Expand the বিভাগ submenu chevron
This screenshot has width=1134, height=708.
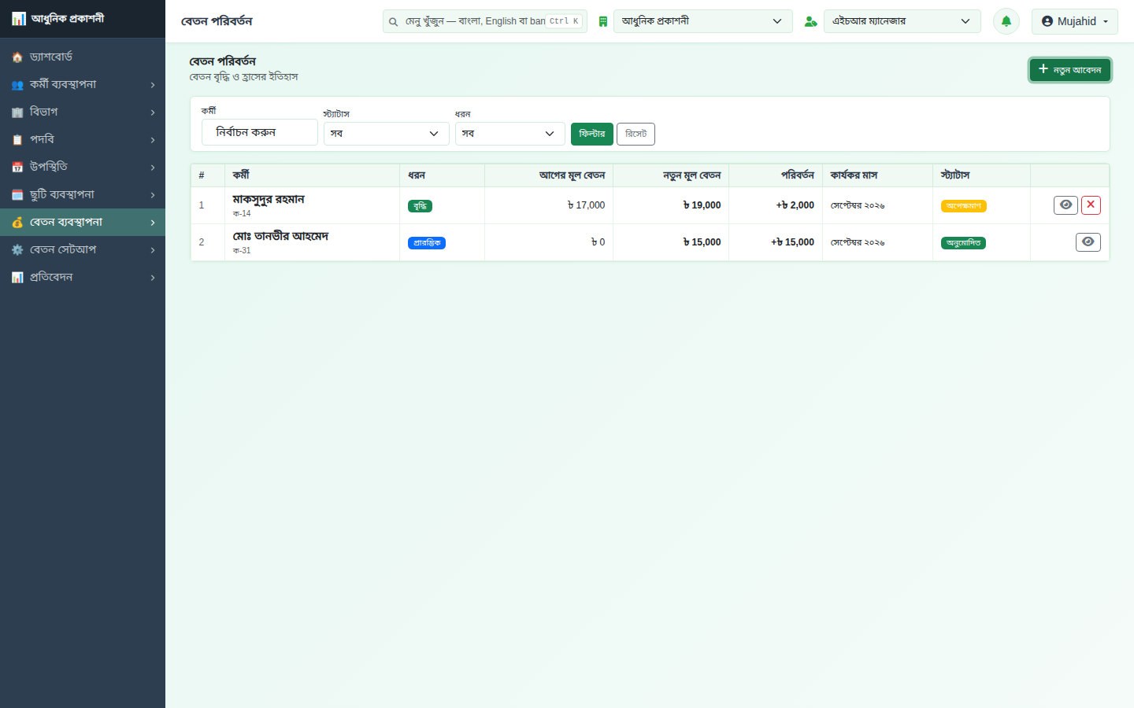click(153, 112)
